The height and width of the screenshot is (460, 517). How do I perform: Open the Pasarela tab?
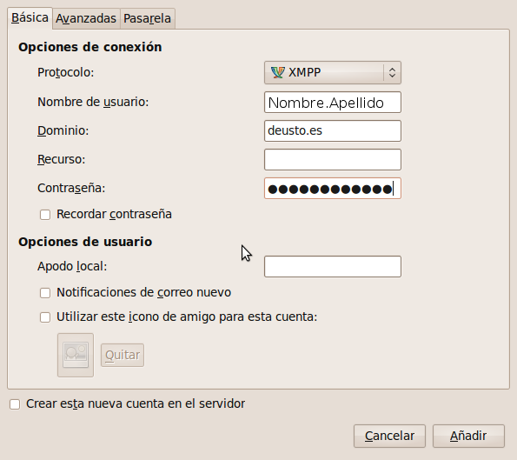[x=148, y=18]
